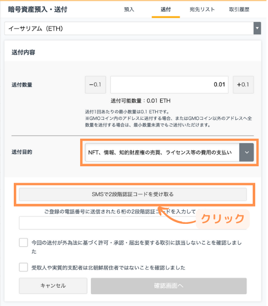The image size is (268, 306).
Task: Open the 送付目的 NFT purpose dropdown
Action: coord(170,153)
